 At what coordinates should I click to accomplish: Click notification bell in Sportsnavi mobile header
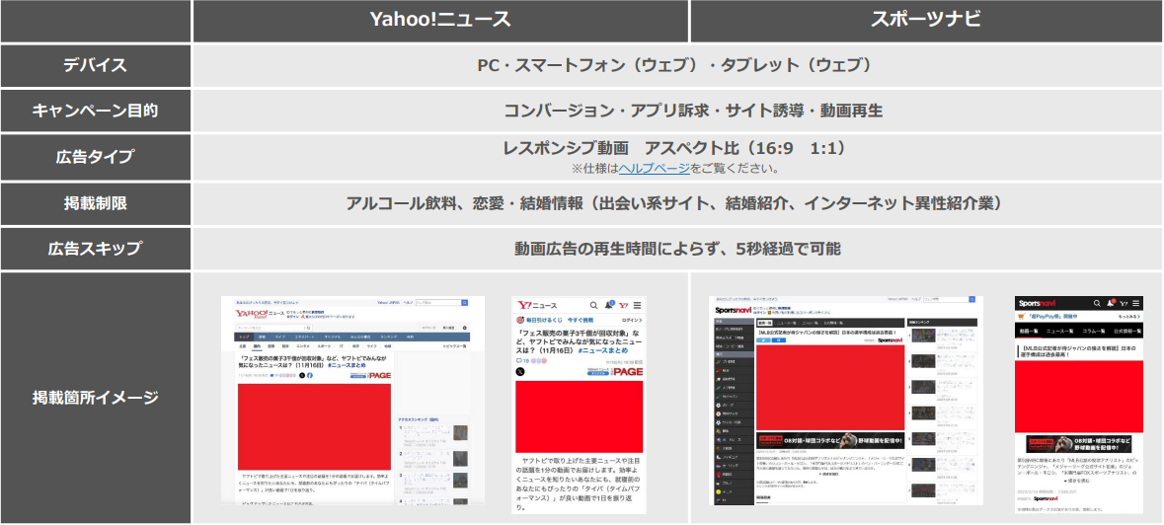tap(1111, 303)
